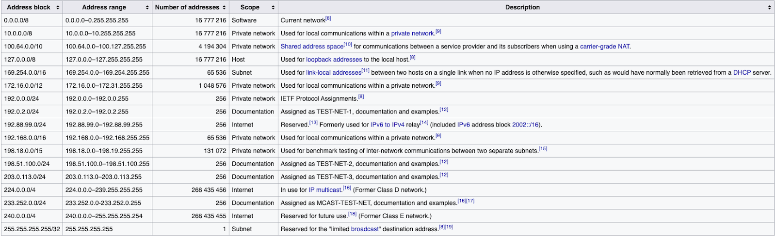
Task: Open citation [17] in the MCAST-TEST-NET row
Action: click(470, 201)
